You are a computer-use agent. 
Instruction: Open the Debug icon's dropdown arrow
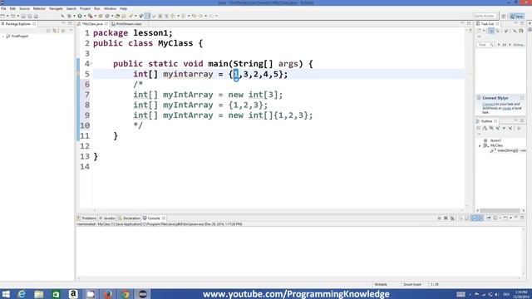pyautogui.click(x=74, y=16)
